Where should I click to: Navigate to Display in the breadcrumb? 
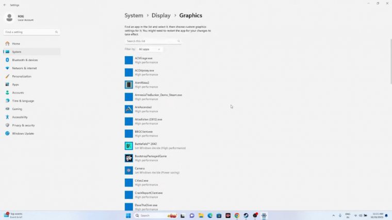coord(161,15)
